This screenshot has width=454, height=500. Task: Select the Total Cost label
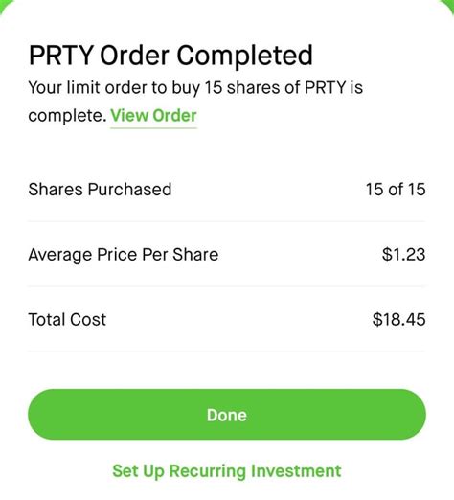click(67, 319)
